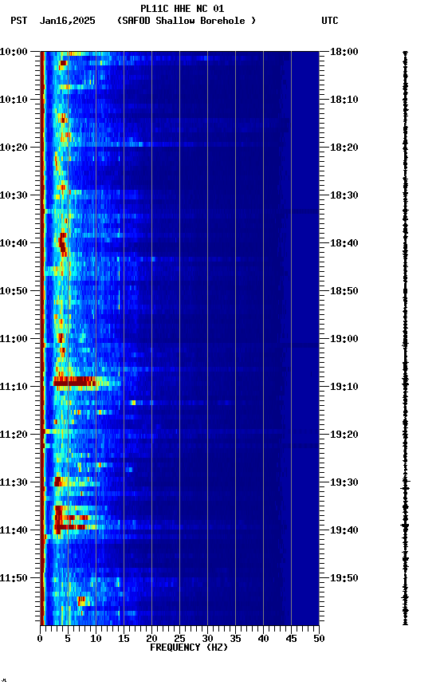Click the '18:10' UTC time label
The image size is (440, 689).
pyautogui.click(x=344, y=100)
